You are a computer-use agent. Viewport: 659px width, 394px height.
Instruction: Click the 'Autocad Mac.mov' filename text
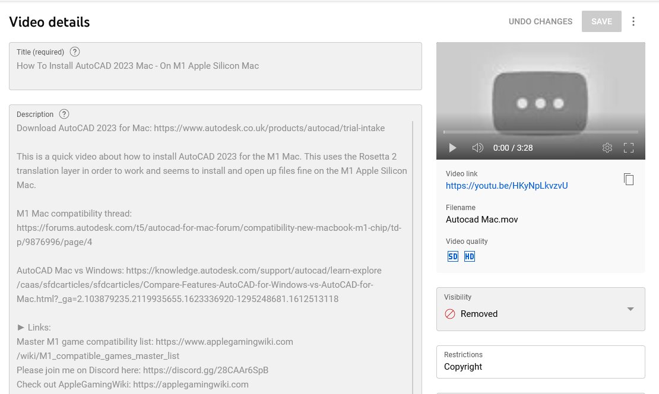click(481, 220)
